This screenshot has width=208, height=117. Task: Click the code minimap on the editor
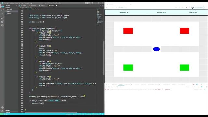point(100,17)
